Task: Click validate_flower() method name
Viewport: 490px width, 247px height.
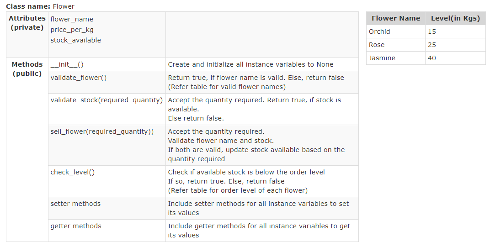Action: pyautogui.click(x=79, y=78)
